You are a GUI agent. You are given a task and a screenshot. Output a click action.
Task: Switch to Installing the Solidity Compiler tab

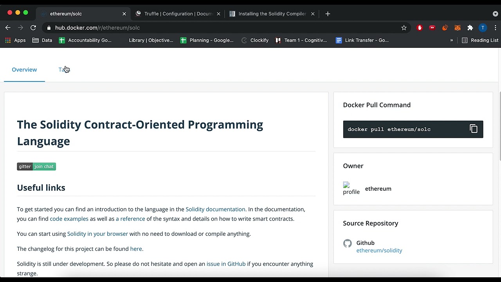point(272,14)
